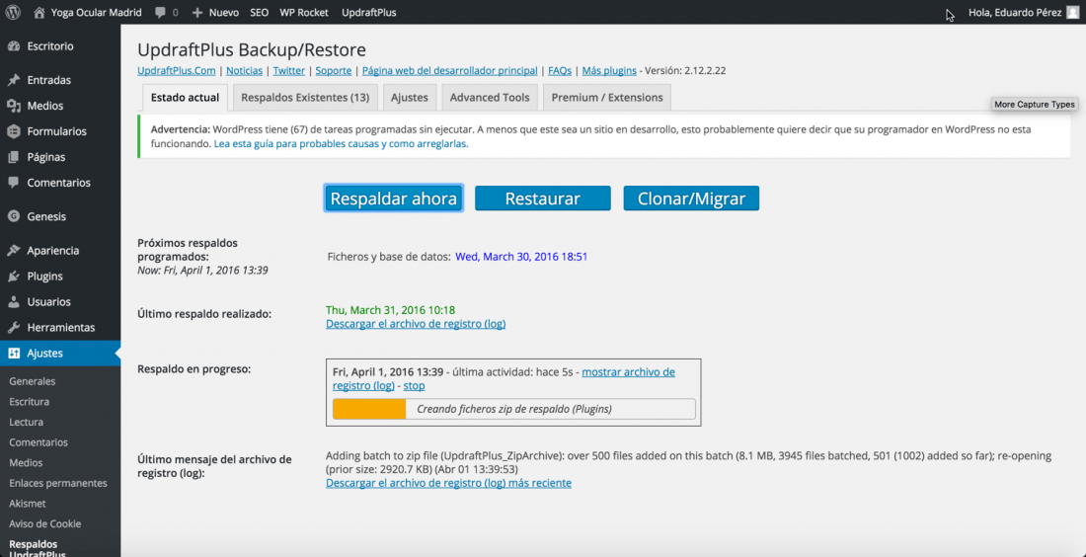Click the plus icon next to Nuevo
This screenshot has width=1086, height=557.
197,13
